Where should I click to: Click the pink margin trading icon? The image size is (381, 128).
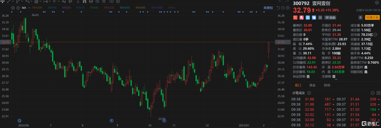click(302, 18)
